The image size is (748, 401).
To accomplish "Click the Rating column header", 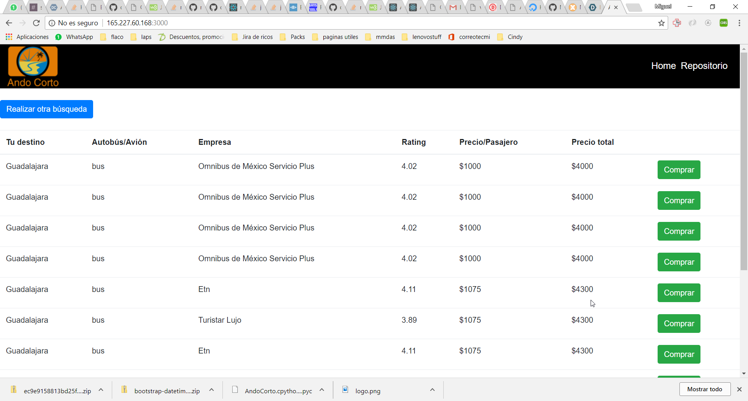I will coord(414,142).
